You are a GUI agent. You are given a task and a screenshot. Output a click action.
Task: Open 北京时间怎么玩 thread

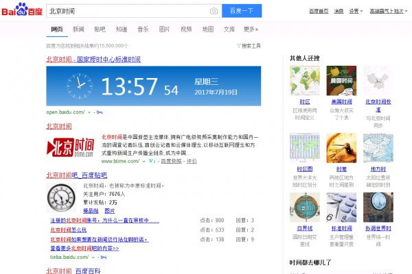[68, 230]
